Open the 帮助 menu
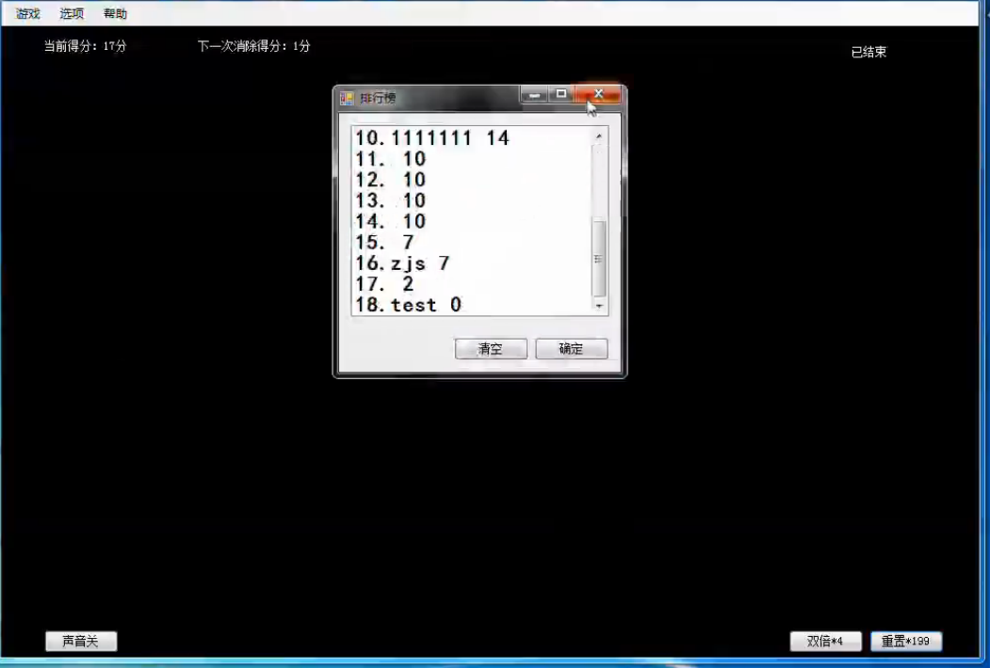The height and width of the screenshot is (668, 990). pos(115,13)
